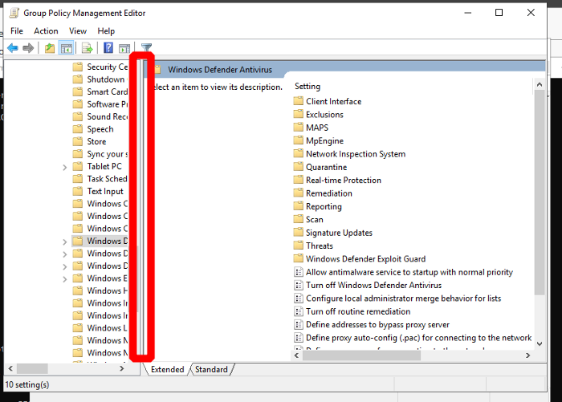The image size is (562, 402).
Task: Select Sound Rec folder in tree
Action: pyautogui.click(x=107, y=117)
